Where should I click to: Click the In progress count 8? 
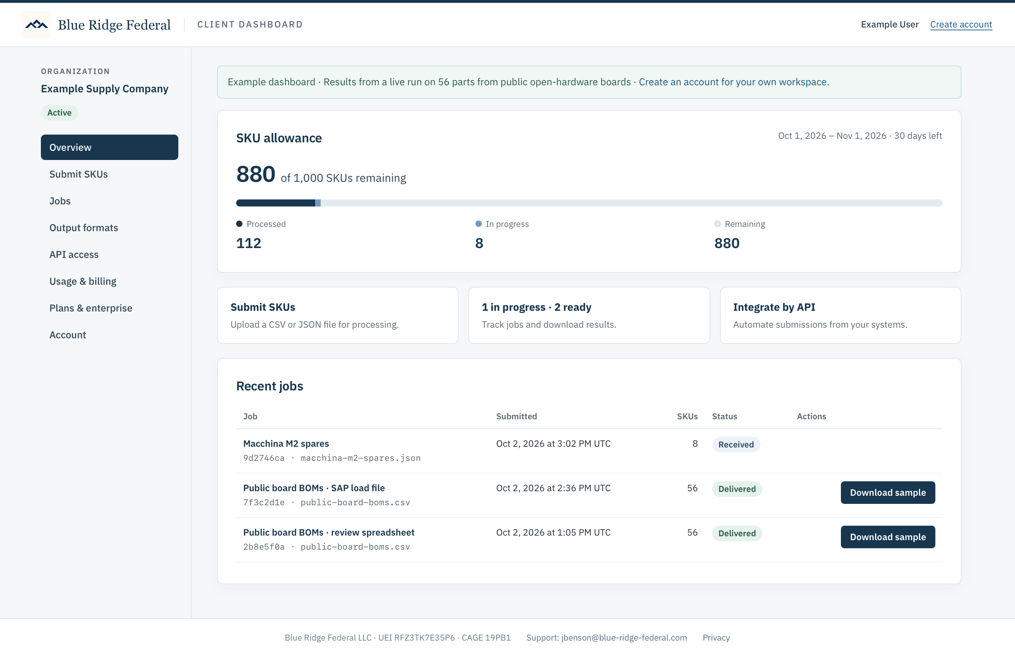[x=479, y=243]
